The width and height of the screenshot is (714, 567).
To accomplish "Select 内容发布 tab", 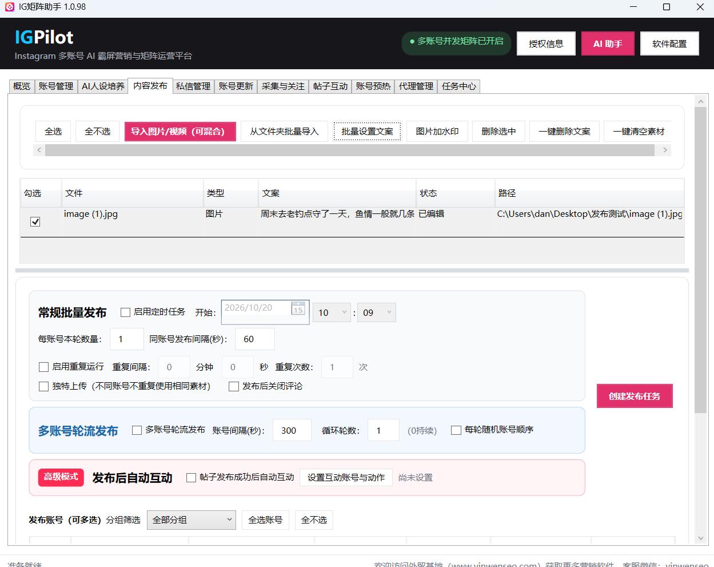I will (x=150, y=86).
